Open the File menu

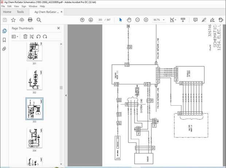[x=3, y=6]
